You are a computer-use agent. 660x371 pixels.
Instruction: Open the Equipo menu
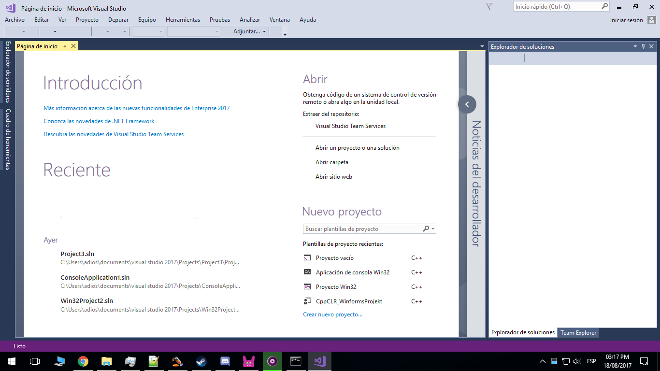(x=147, y=20)
